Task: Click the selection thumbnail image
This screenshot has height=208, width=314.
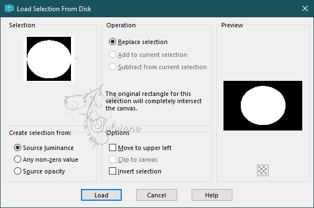Action: pyautogui.click(x=49, y=59)
